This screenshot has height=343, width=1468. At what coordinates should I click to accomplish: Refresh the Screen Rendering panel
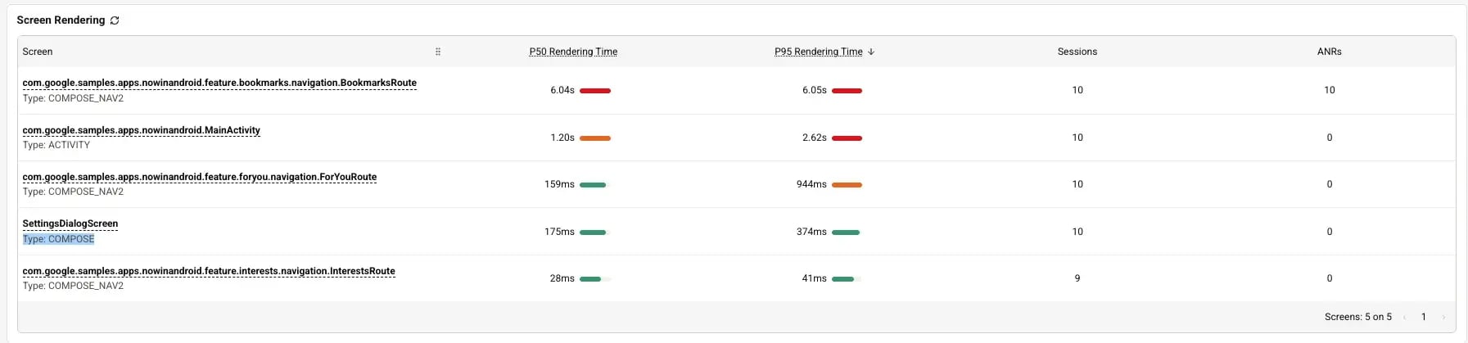[115, 20]
